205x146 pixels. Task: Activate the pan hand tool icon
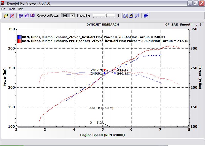click(131, 16)
